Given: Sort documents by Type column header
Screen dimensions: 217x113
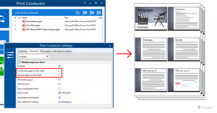Looking at the screenshot, I should tap(66, 18).
